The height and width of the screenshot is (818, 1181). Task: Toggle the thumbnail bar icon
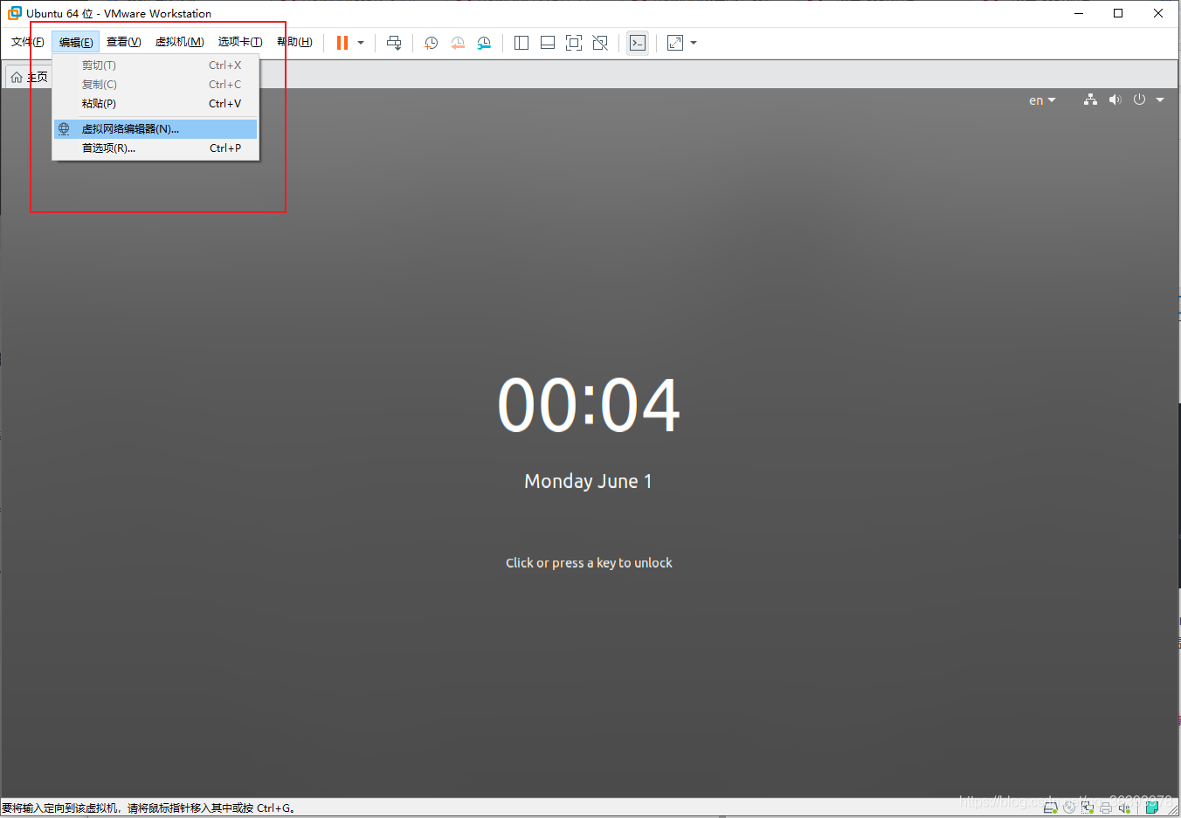pyautogui.click(x=548, y=43)
